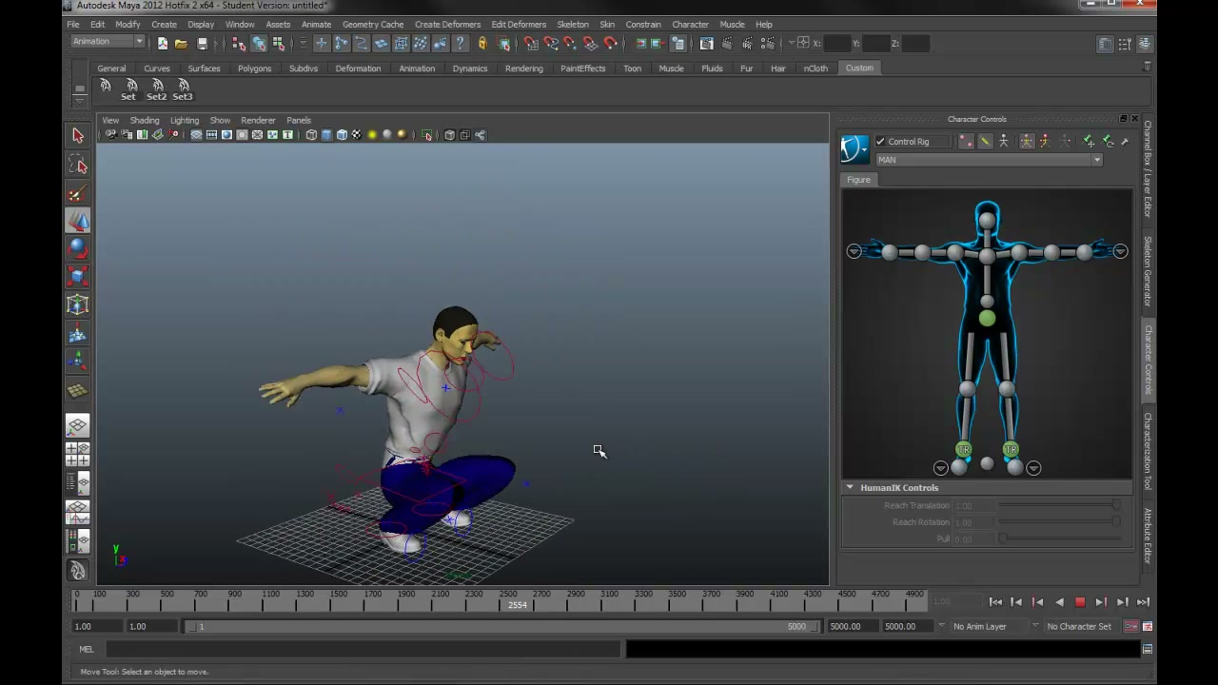Open the Create Deformers menu
1218x685 pixels.
click(x=447, y=24)
